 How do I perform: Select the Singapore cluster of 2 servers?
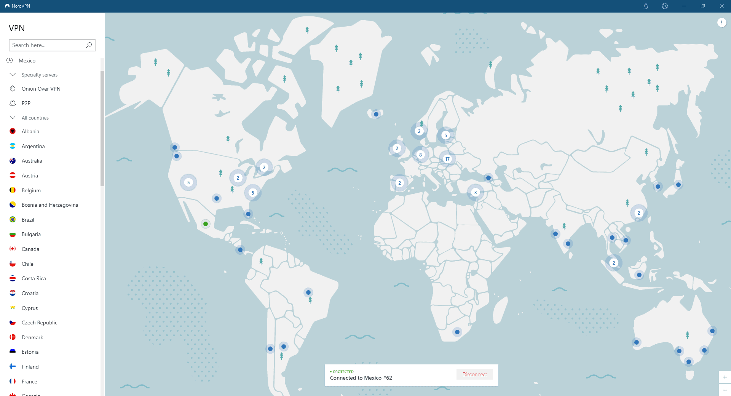coord(614,263)
